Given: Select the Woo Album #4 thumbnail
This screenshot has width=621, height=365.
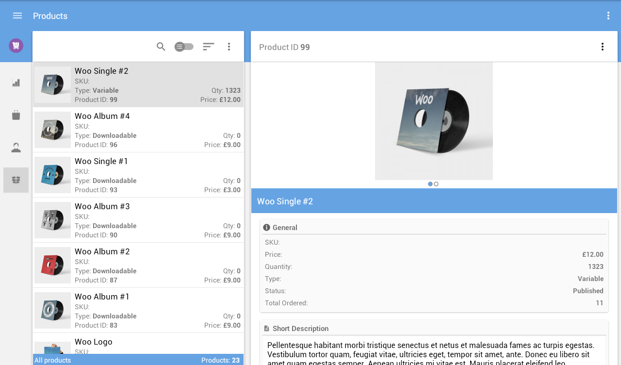Looking at the screenshot, I should click(52, 130).
